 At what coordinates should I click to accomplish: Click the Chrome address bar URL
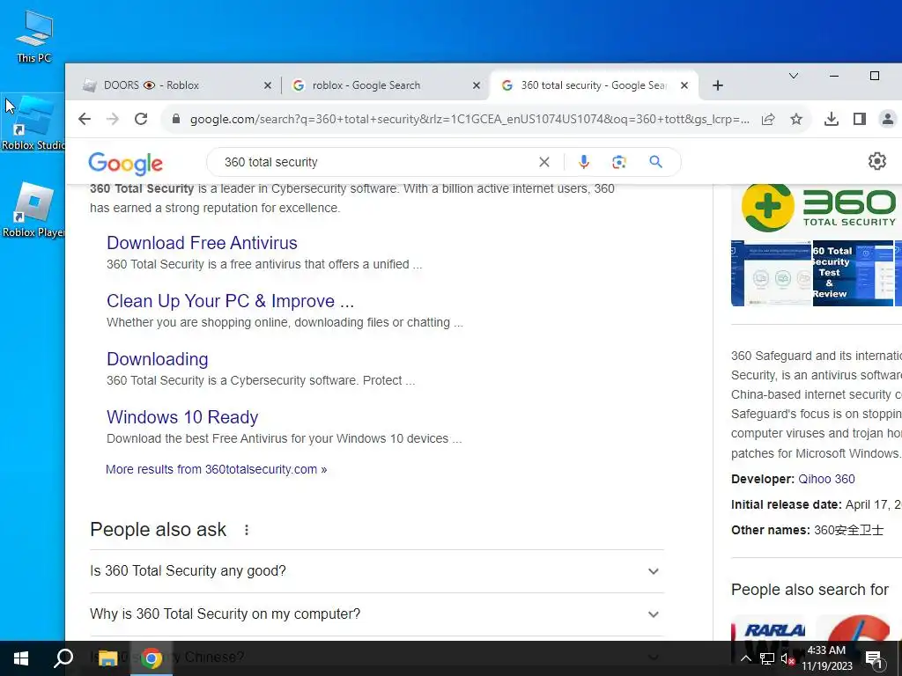pos(469,119)
